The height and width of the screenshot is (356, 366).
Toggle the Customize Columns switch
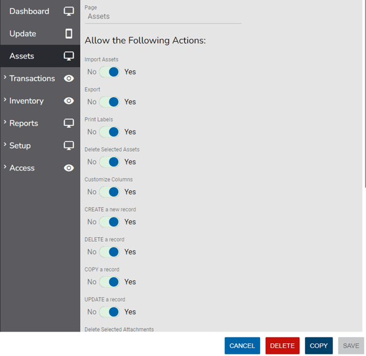(x=109, y=192)
